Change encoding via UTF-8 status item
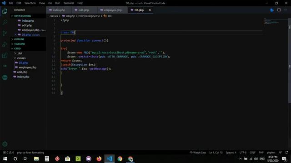 243,153
